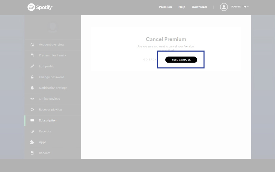
Task: Click the Recover playlists refresh icon
Action: tap(32, 110)
